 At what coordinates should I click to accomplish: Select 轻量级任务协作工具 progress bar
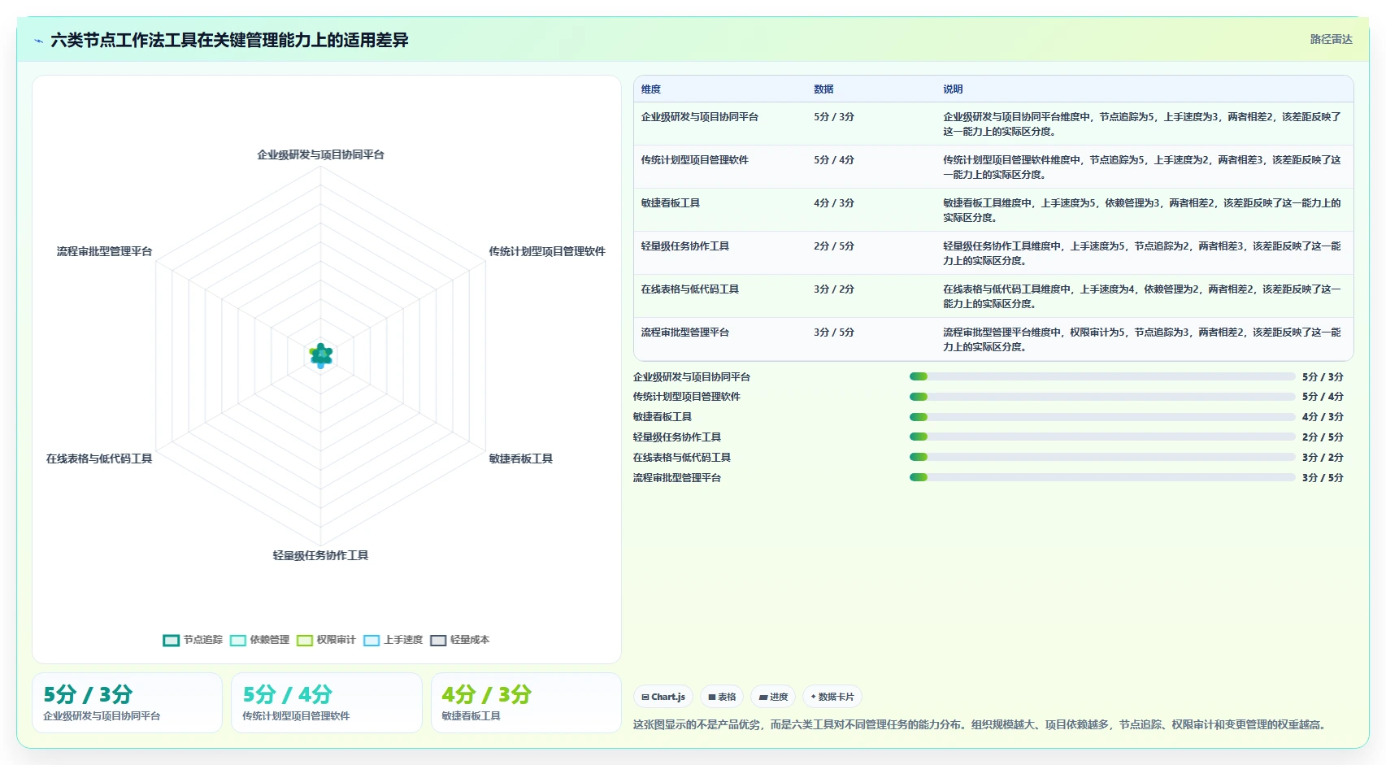(x=1102, y=437)
